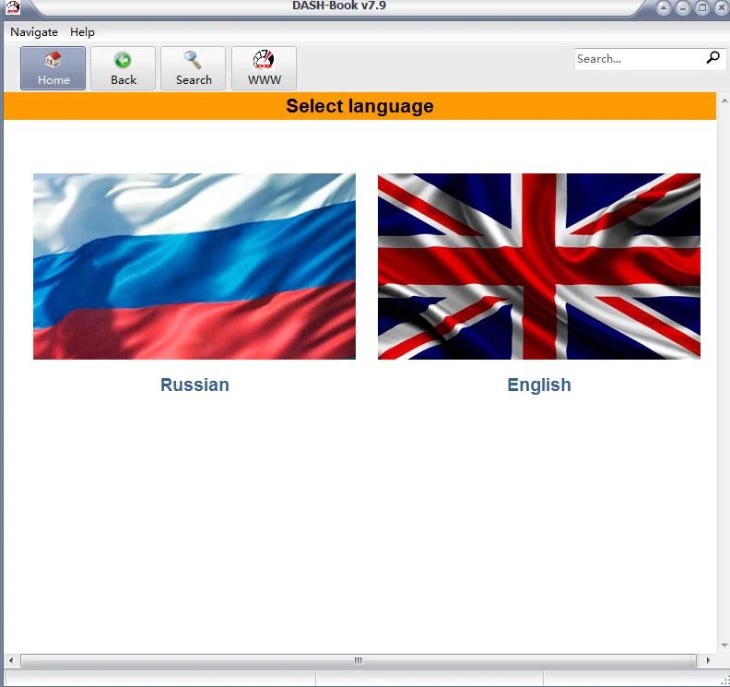Click the horizontal scrollbar thumb

(x=359, y=660)
